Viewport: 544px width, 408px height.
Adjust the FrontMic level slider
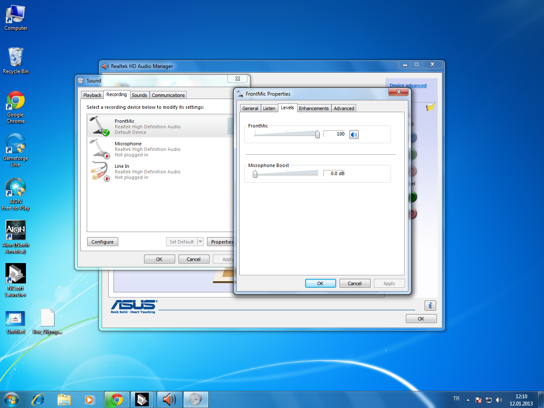tap(317, 134)
